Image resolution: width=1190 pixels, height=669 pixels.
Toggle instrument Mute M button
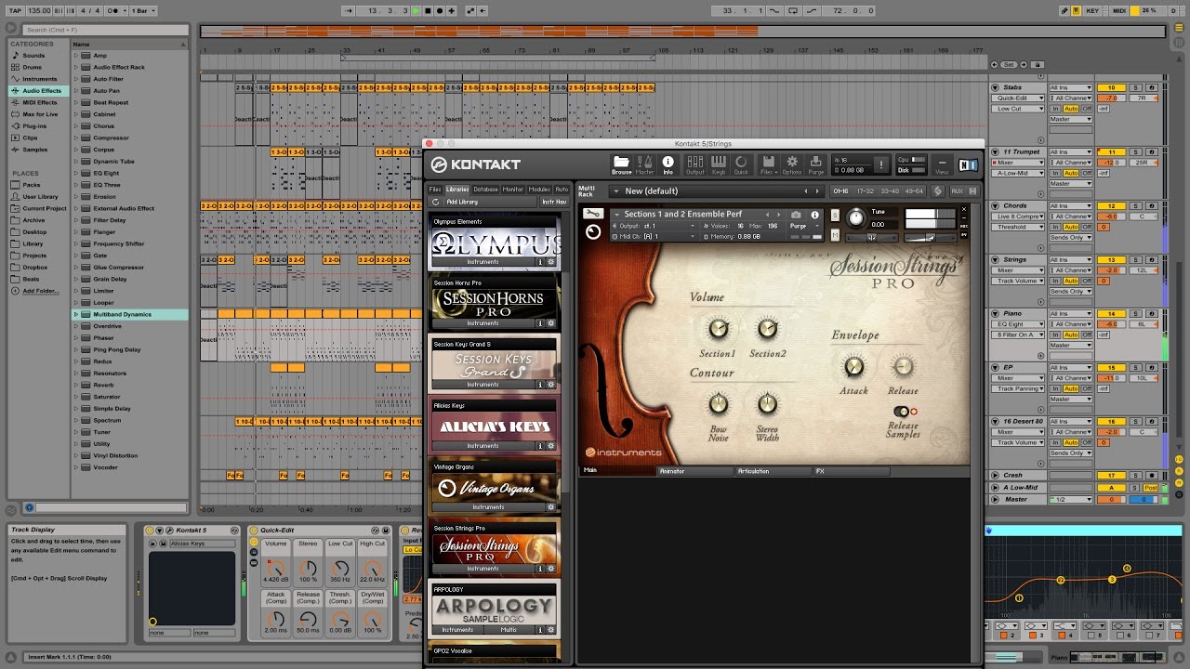[x=835, y=235]
